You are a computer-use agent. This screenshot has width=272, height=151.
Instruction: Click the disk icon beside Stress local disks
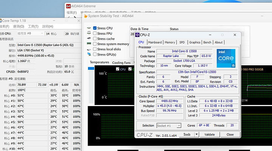pos(89,49)
